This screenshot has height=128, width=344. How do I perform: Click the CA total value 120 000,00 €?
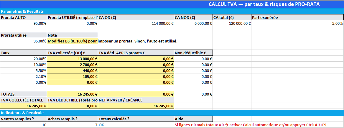232,23
